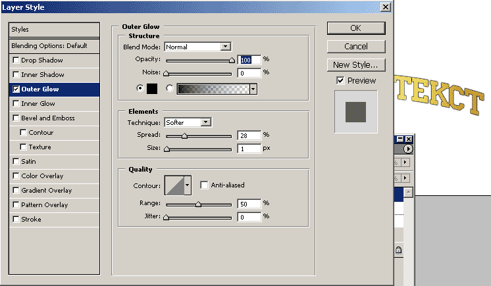Click the New Style... button
Screen dimensions: 491x286
tap(356, 65)
